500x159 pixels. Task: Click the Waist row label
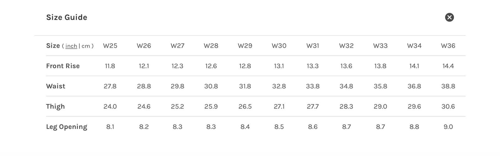click(x=55, y=86)
